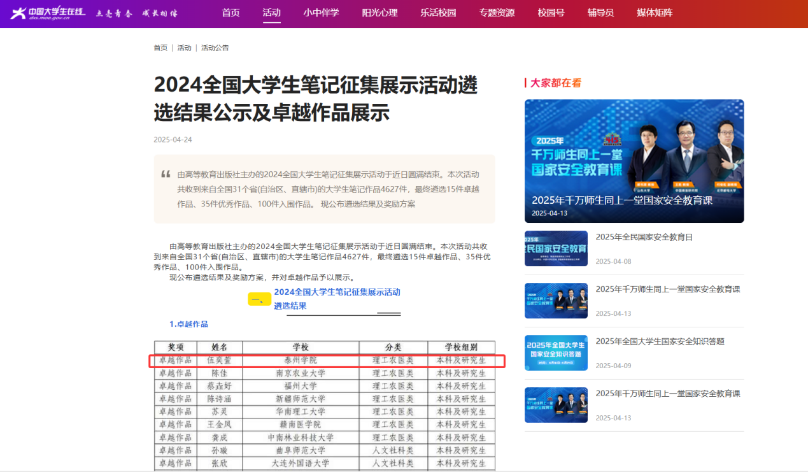Open the large featured banner under 大家都在看
The width and height of the screenshot is (808, 472).
[x=634, y=161]
